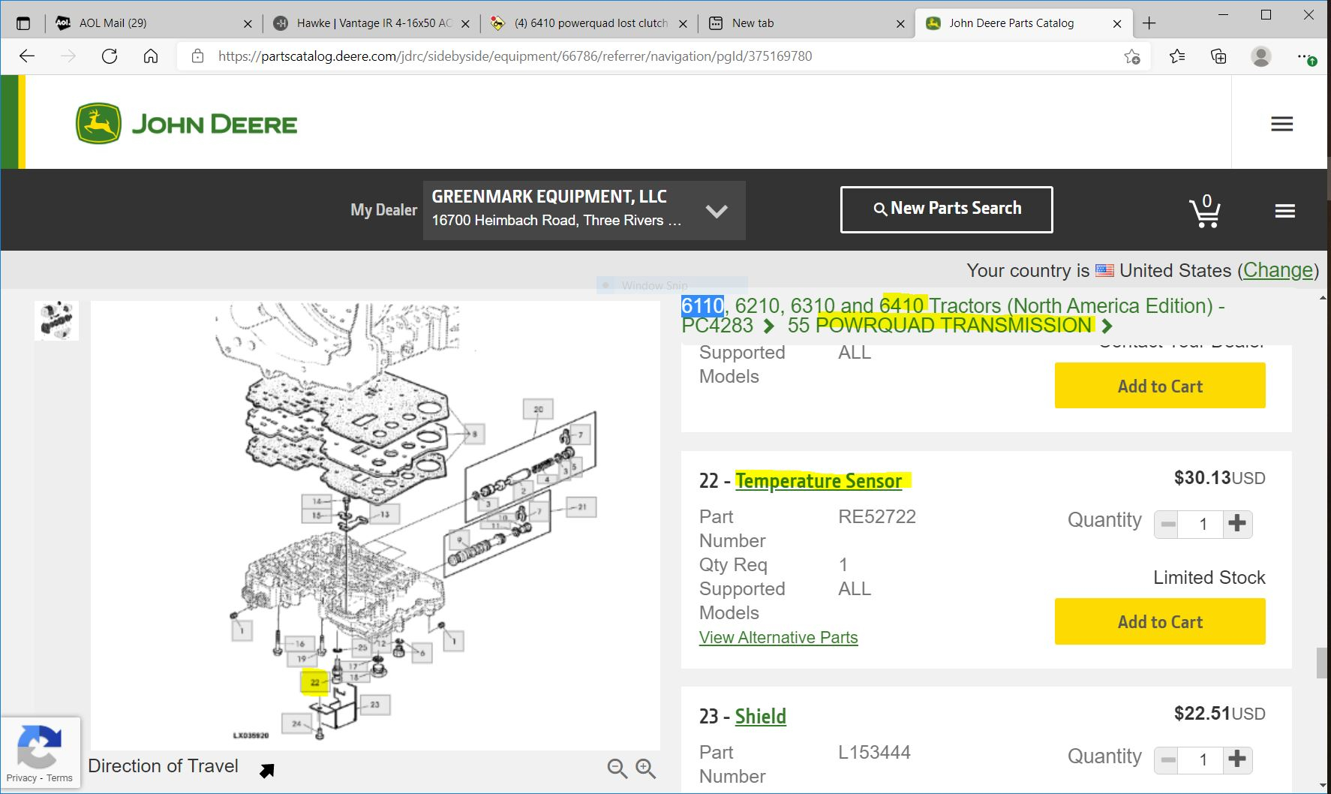The width and height of the screenshot is (1331, 794).
Task: View site information lock icon
Action: (x=197, y=56)
